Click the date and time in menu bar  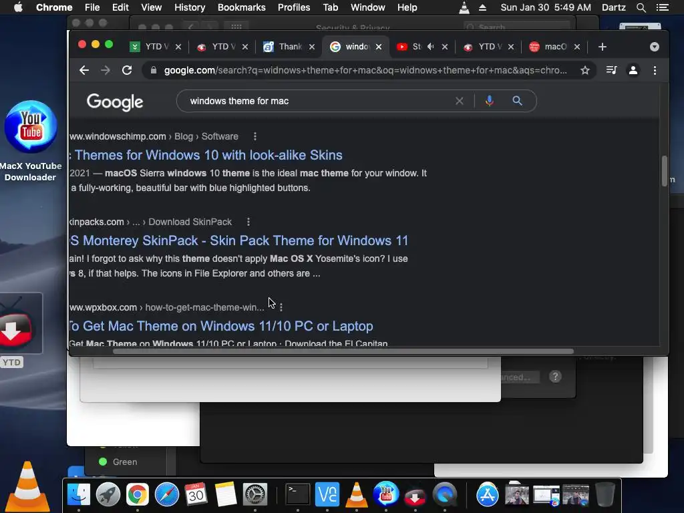(x=545, y=7)
